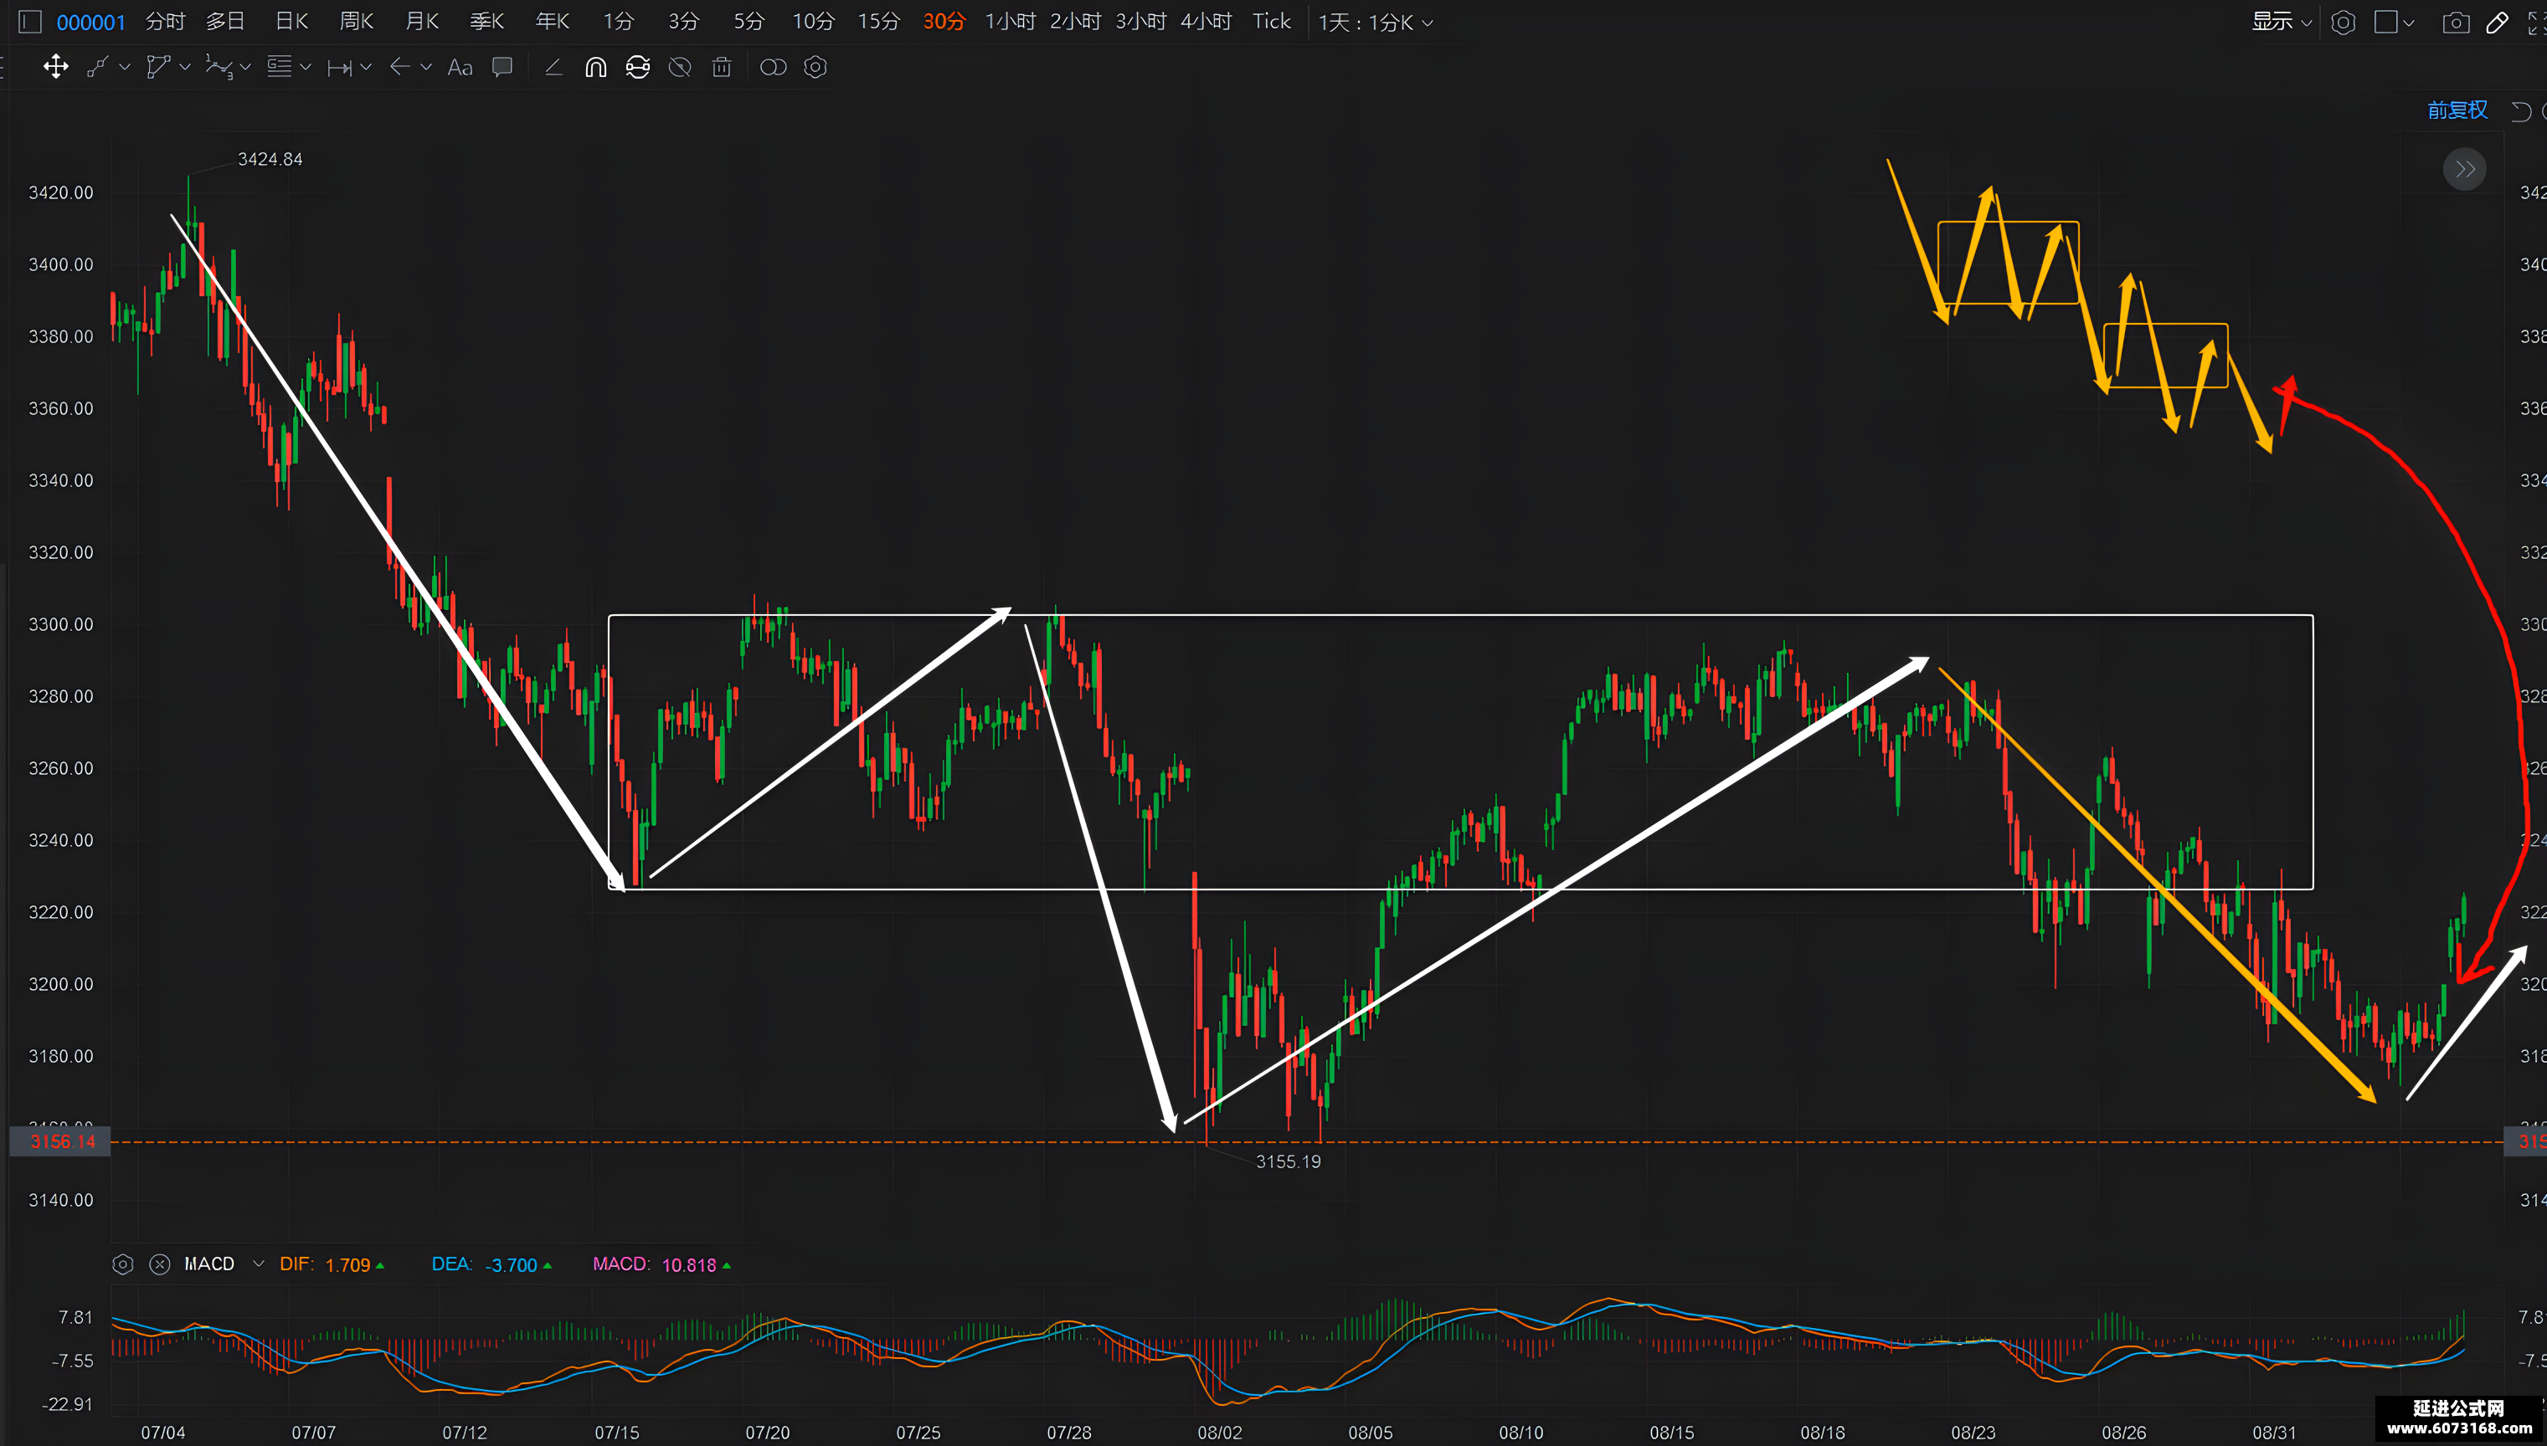The image size is (2547, 1446).
Task: Toggle the left sidebar panel icon
Action: pyautogui.click(x=30, y=22)
